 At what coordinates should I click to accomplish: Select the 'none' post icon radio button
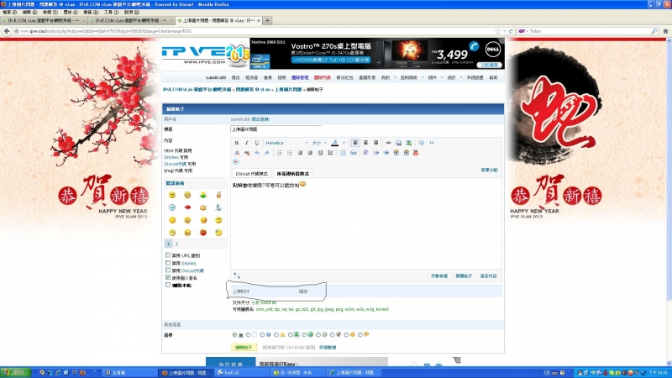click(x=234, y=334)
